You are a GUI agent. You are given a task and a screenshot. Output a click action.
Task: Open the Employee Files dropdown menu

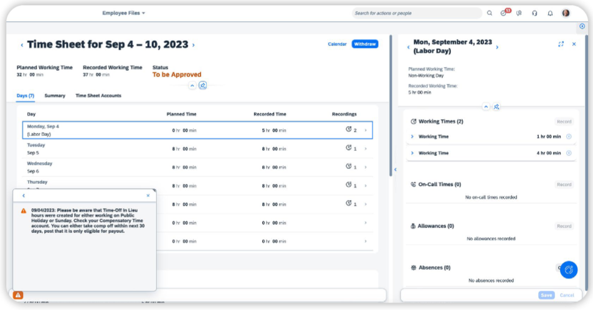click(124, 13)
